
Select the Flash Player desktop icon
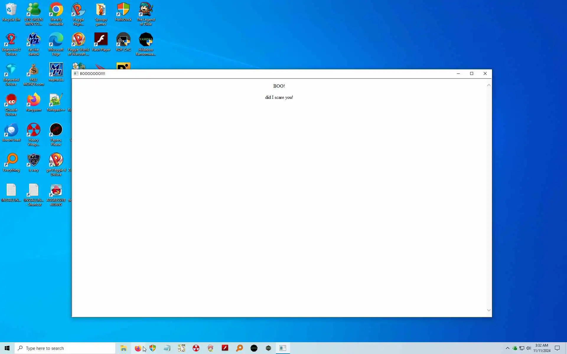click(x=101, y=41)
